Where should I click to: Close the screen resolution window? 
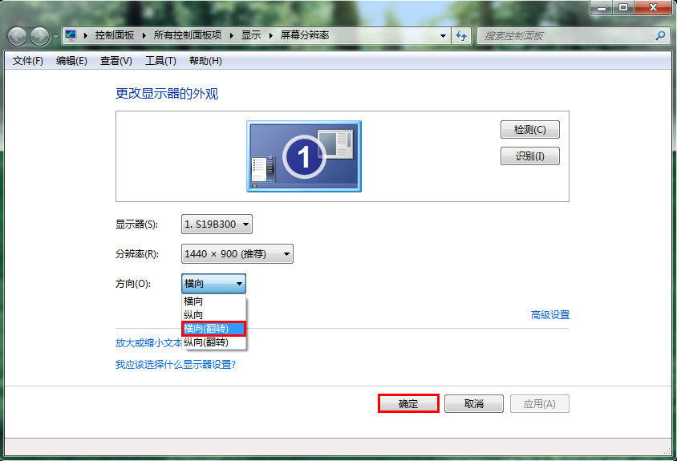[653, 7]
